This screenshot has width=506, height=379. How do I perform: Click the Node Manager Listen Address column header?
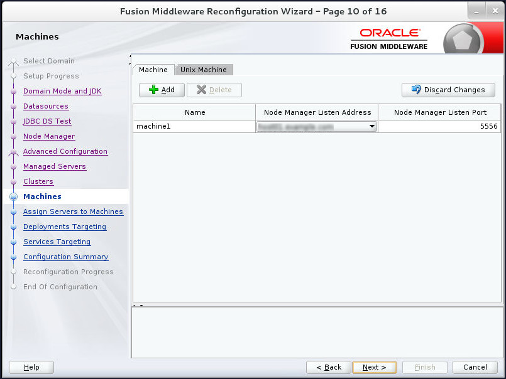pyautogui.click(x=317, y=112)
